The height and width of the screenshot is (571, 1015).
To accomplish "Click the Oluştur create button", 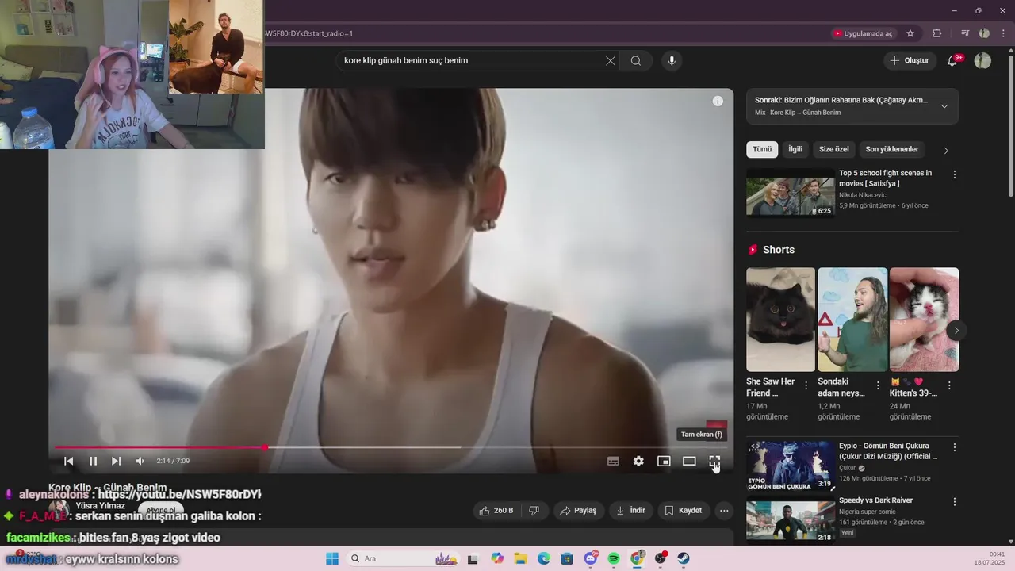I will [x=910, y=60].
